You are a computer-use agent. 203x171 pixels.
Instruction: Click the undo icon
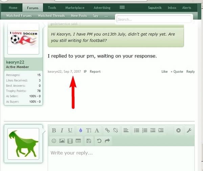(99, 141)
